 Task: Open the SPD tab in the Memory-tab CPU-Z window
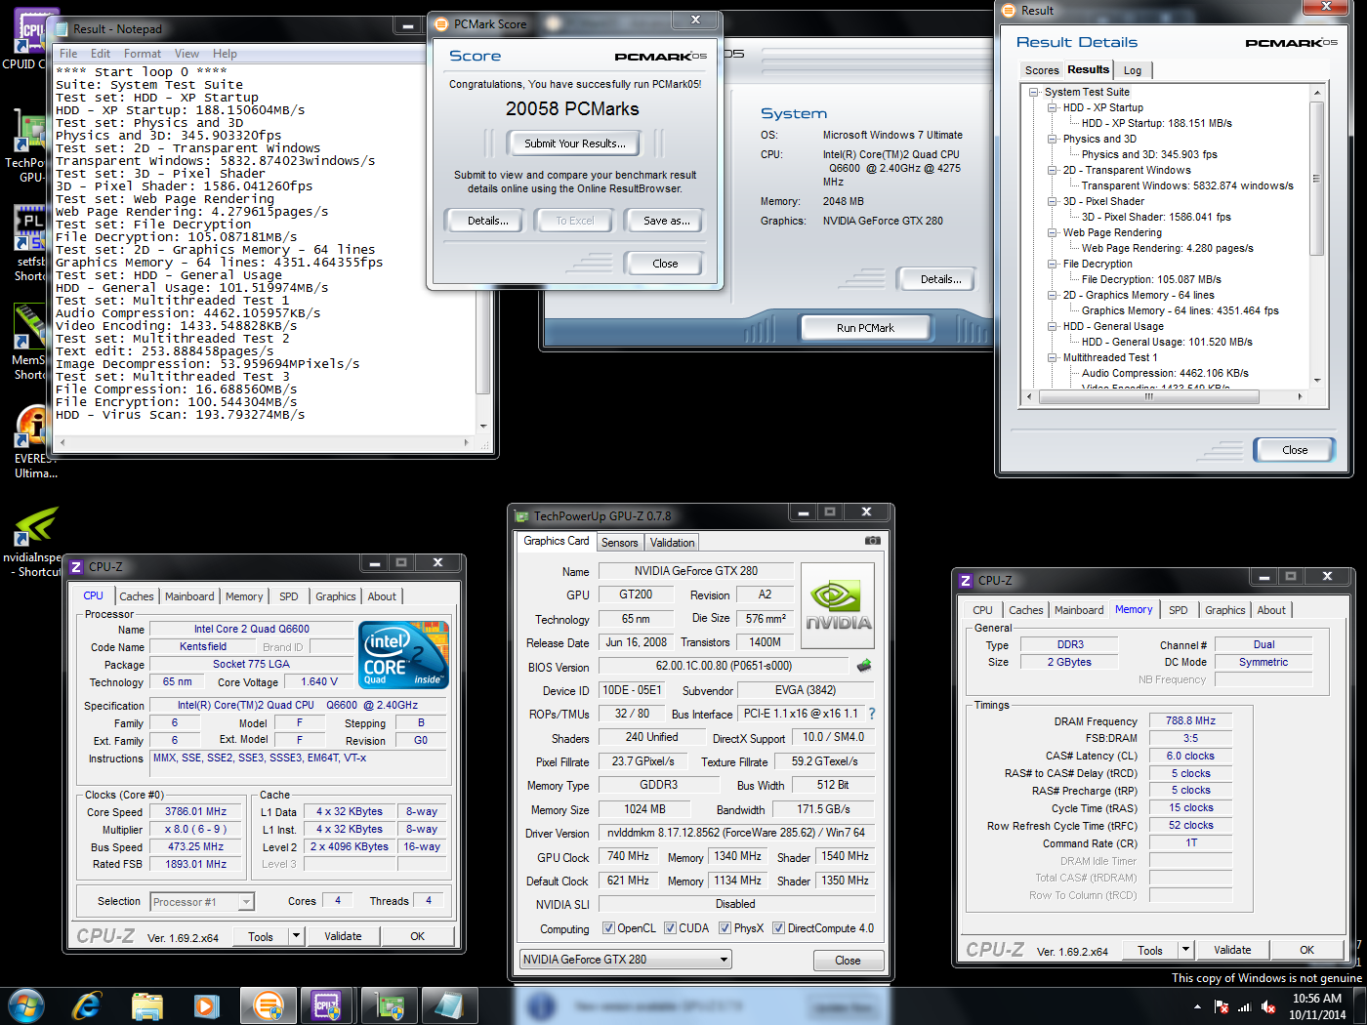[1179, 610]
